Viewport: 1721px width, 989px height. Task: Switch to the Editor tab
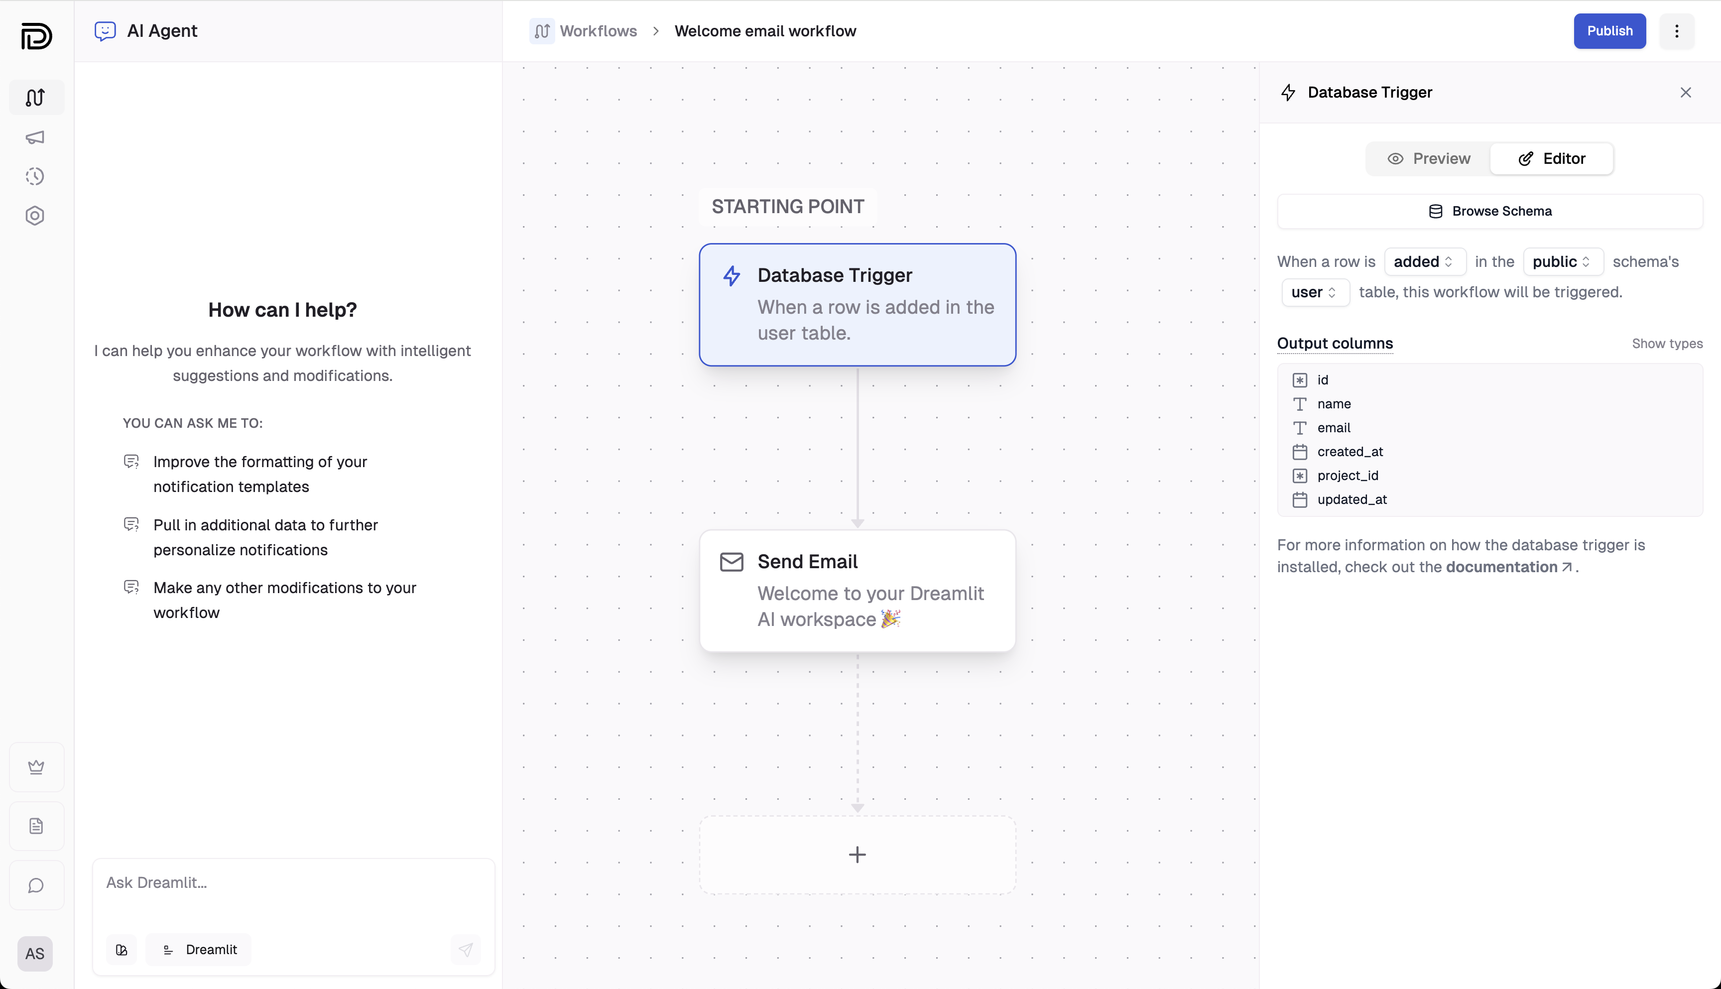[1551, 159]
